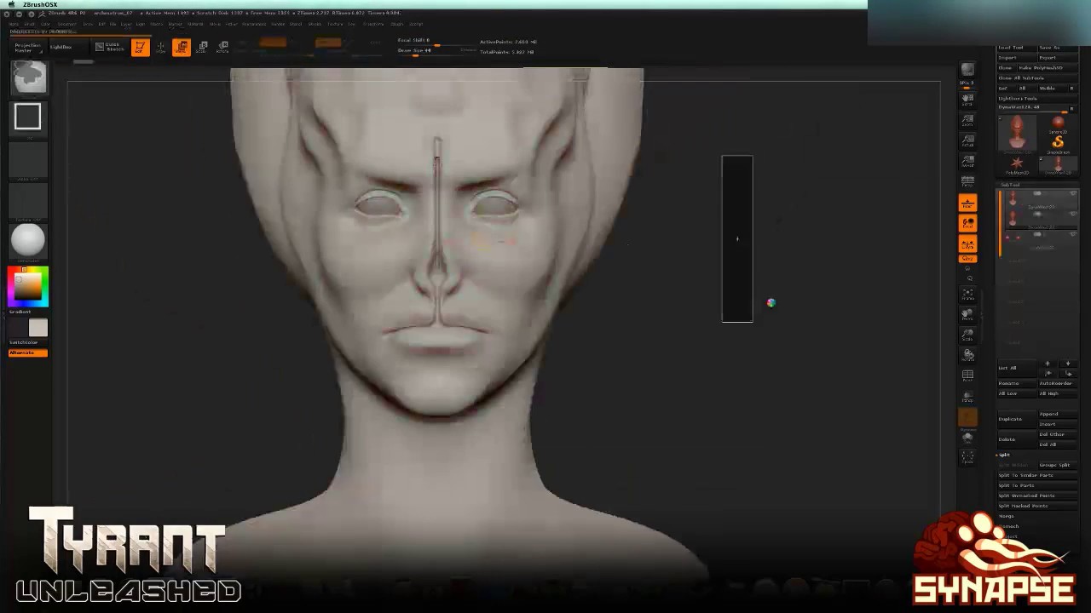Image resolution: width=1091 pixels, height=613 pixels.
Task: Click the Frame icon in right shelf
Action: (967, 295)
